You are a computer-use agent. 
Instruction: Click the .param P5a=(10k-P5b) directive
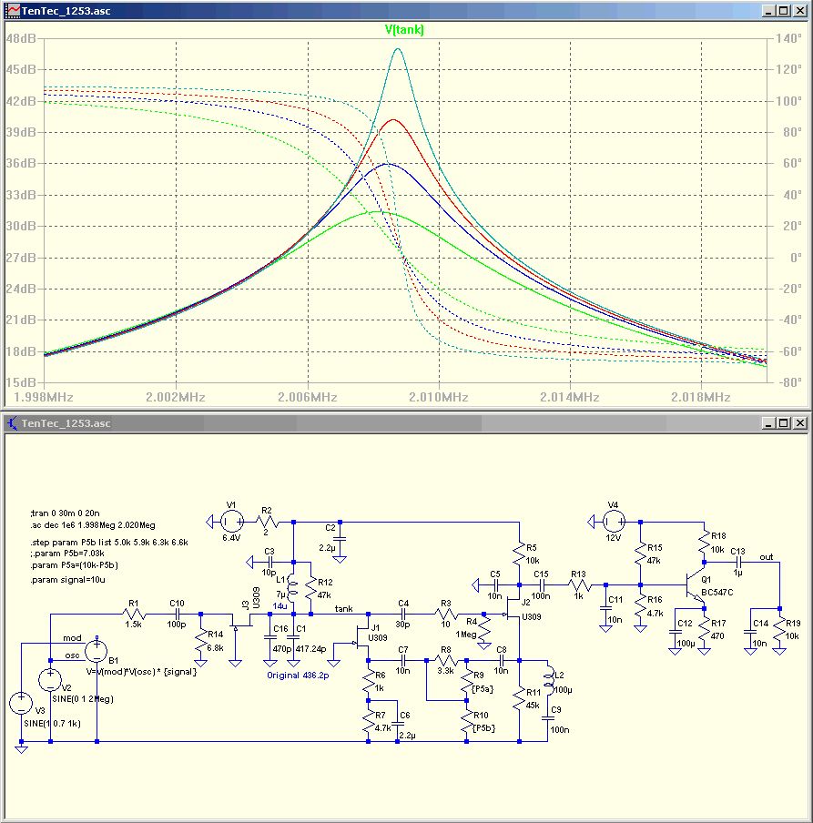[74, 565]
